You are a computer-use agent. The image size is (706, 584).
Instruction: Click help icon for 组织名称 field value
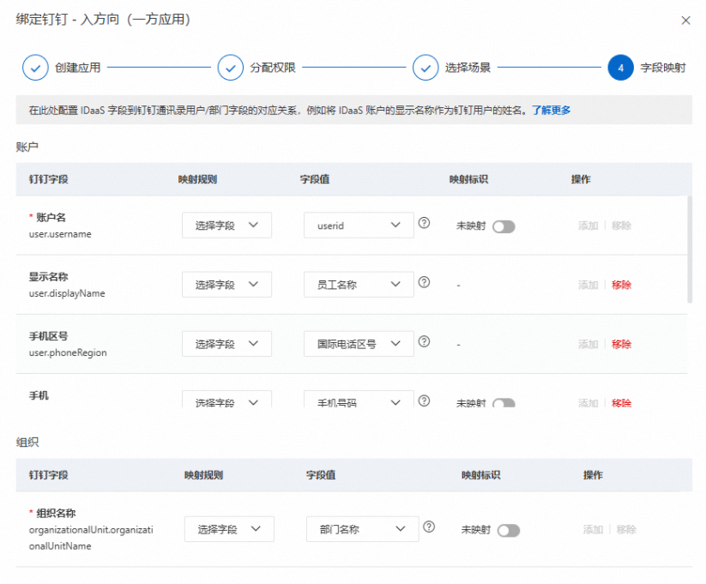(429, 527)
